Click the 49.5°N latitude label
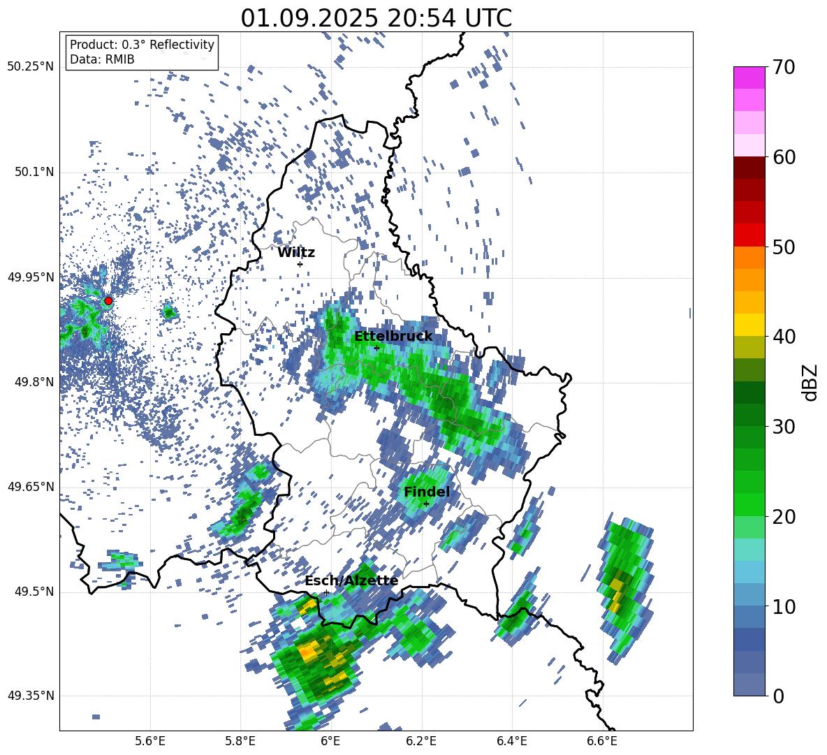Image resolution: width=827 pixels, height=755 pixels. tap(34, 592)
